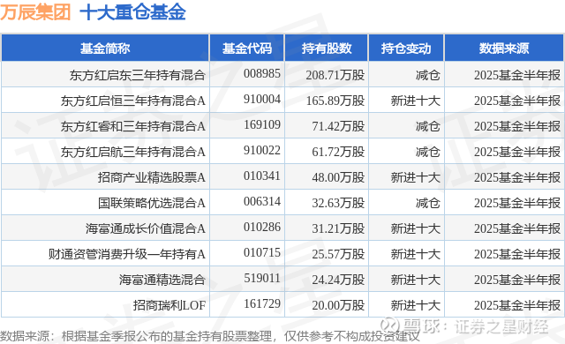
Task: Click the 31.21万股 holding cell
Action: click(338, 228)
